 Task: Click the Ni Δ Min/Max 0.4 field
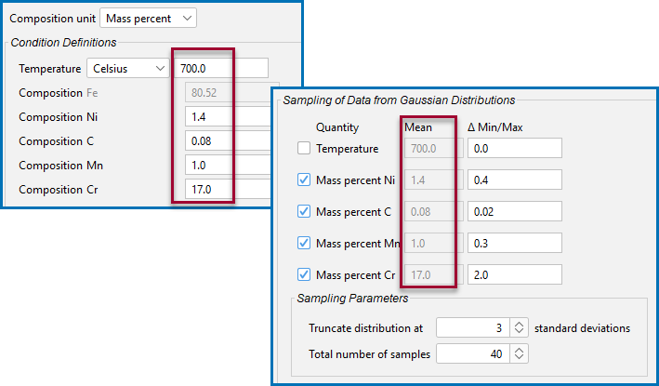coord(515,180)
